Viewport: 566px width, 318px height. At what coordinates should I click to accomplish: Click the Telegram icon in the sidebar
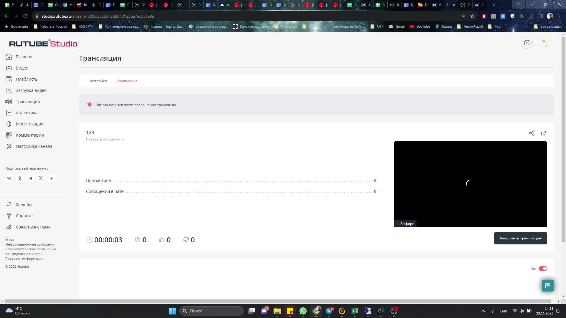30,178
